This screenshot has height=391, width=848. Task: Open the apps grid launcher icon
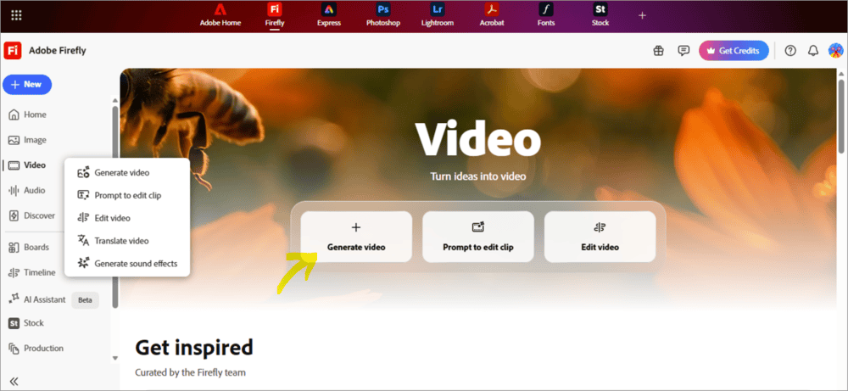tap(16, 15)
